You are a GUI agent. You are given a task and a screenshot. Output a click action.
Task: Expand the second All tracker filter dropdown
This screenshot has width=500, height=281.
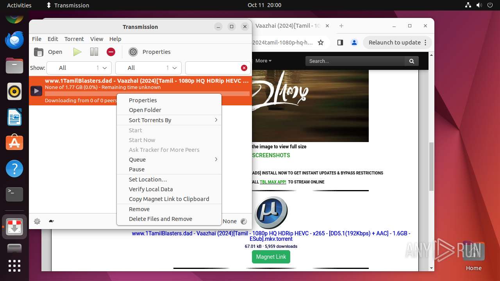tap(148, 68)
